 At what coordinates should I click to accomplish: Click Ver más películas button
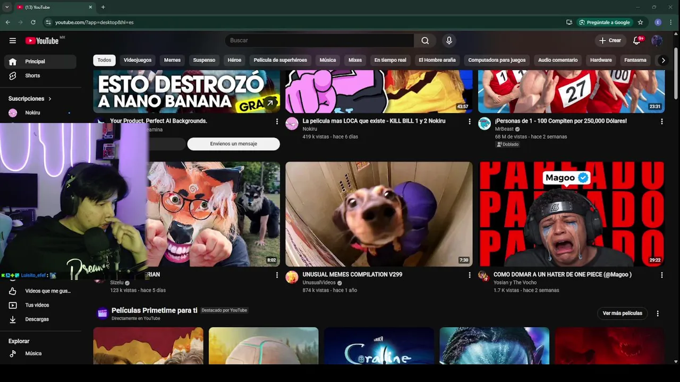tap(623, 313)
